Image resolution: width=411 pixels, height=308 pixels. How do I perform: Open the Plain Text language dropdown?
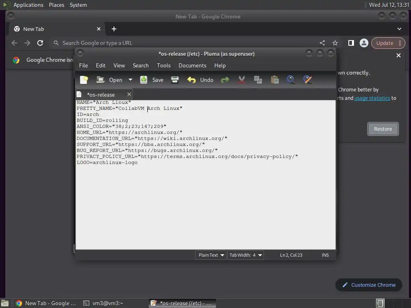pyautogui.click(x=211, y=255)
